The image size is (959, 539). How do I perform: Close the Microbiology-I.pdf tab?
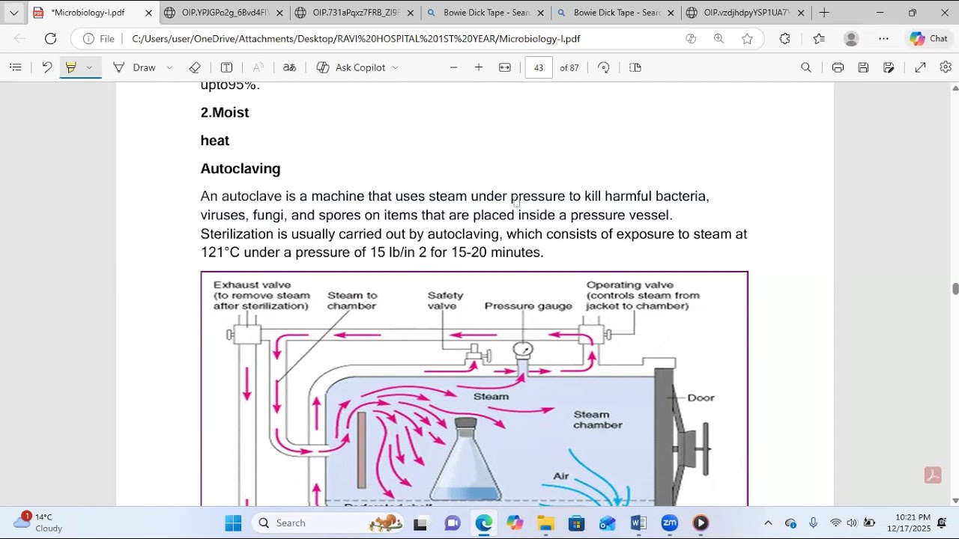148,13
